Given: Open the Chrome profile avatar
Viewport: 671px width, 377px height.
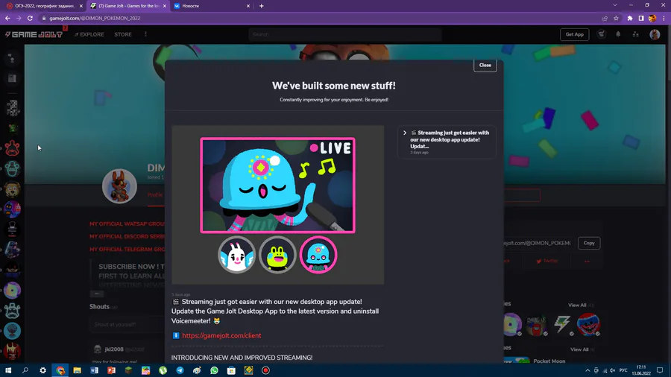Looking at the screenshot, I should pyautogui.click(x=652, y=19).
